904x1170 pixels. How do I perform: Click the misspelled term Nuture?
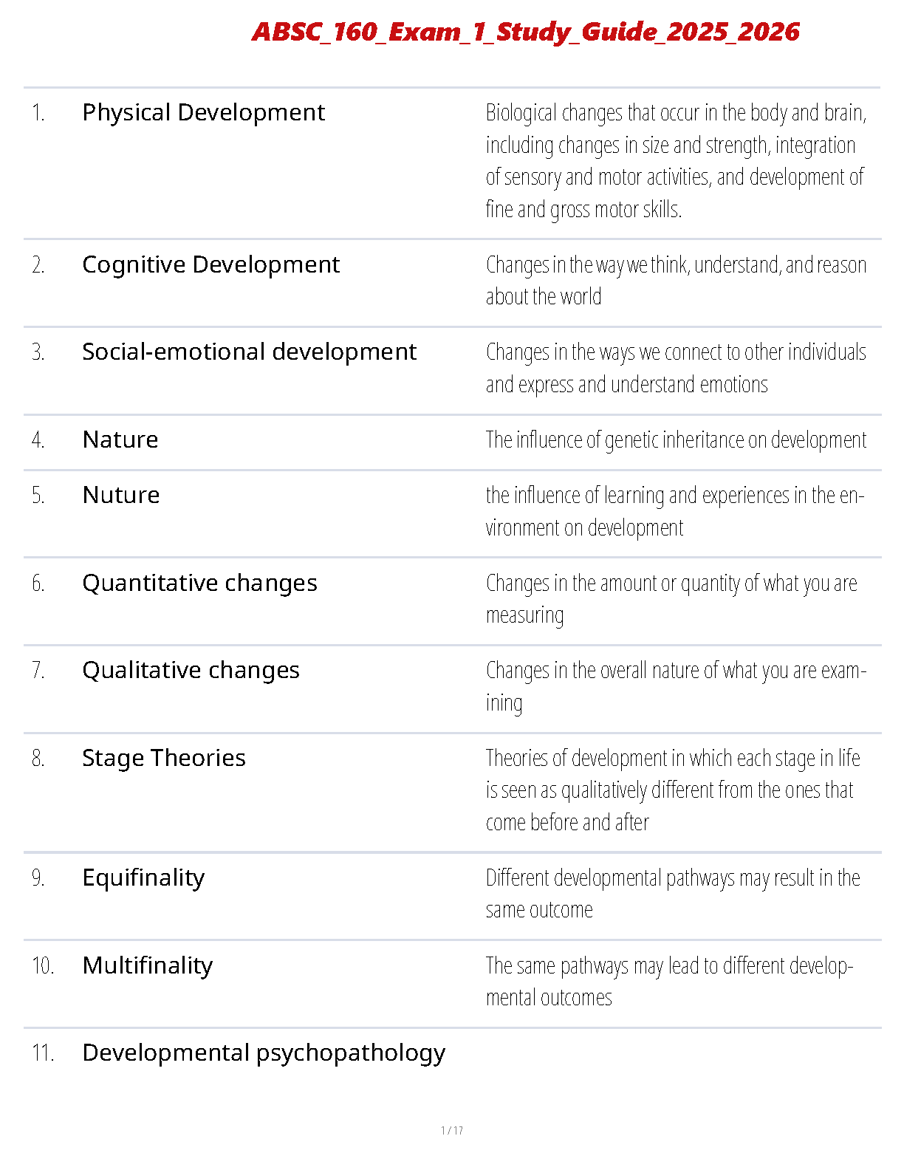(x=121, y=495)
